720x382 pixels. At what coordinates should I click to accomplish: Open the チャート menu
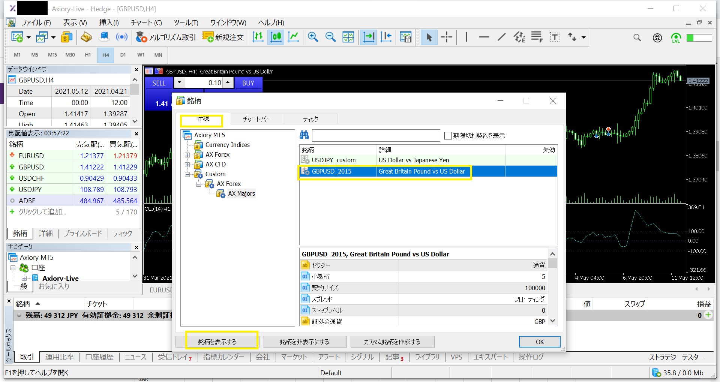click(146, 22)
